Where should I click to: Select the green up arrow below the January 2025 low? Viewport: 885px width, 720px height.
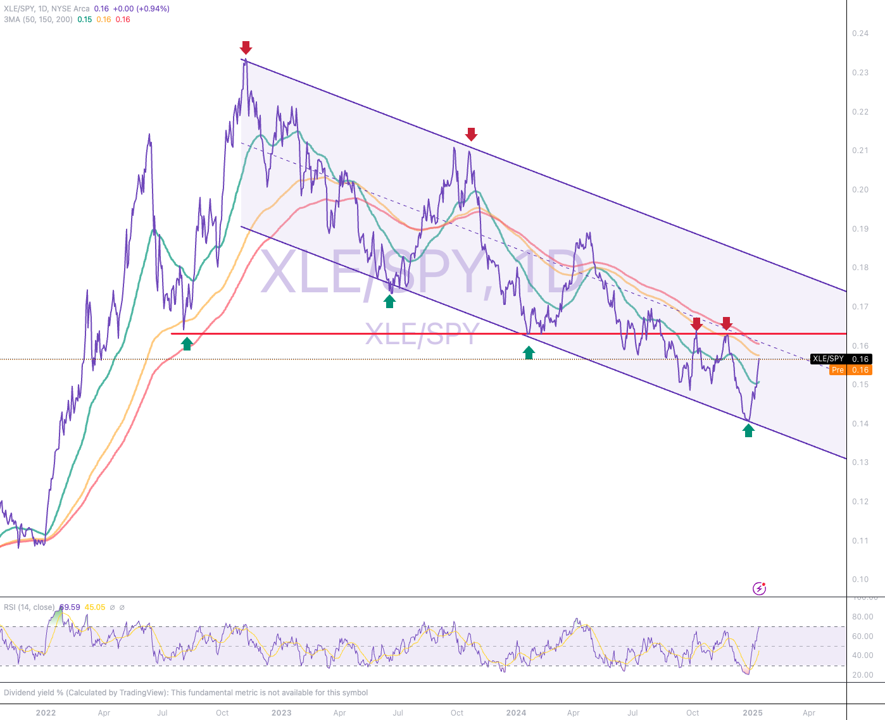click(748, 431)
